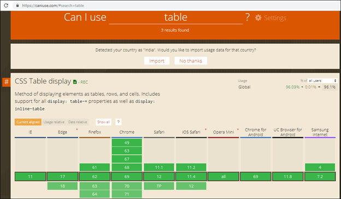Select the Chrome 67 support cell
The image size is (341, 199).
pos(127,159)
